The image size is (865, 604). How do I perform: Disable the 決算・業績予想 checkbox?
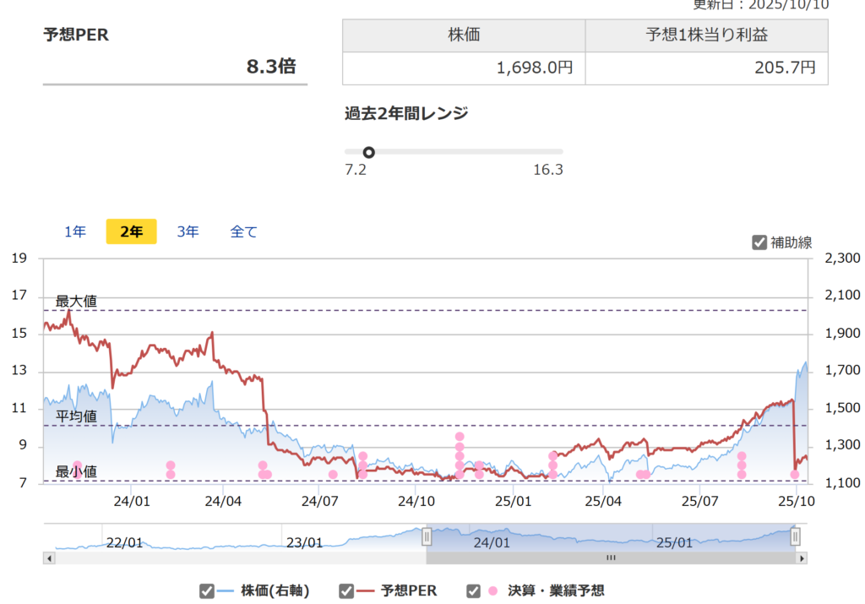[x=474, y=591]
